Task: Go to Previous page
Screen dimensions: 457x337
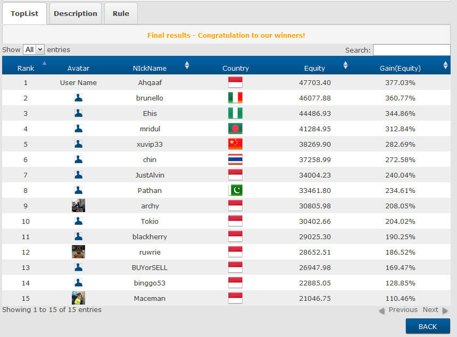Action: coord(398,310)
